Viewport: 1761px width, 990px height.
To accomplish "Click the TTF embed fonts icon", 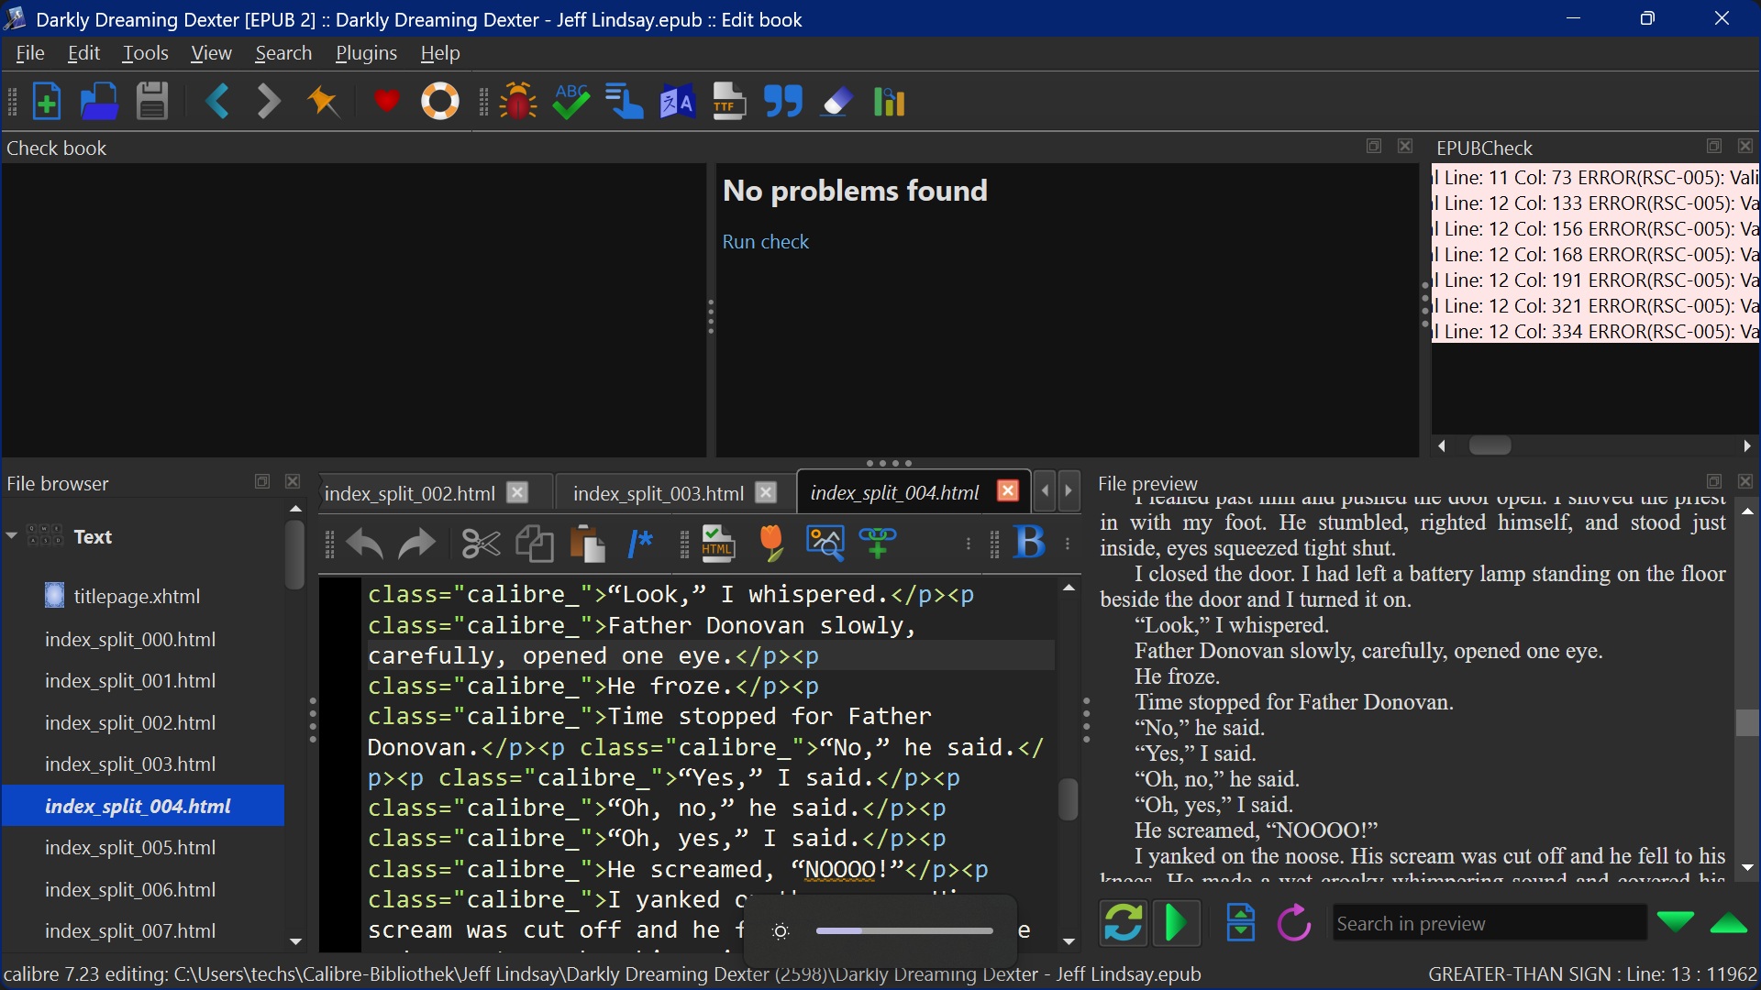I will (x=729, y=102).
